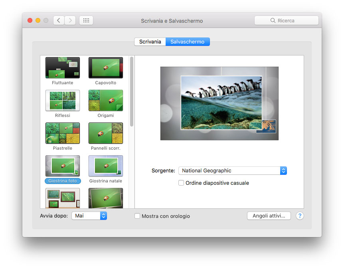The height and width of the screenshot is (269, 344).
Task: Pick the Riflessi screensaver thumbnail
Action: point(63,100)
